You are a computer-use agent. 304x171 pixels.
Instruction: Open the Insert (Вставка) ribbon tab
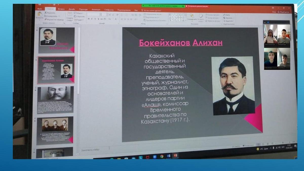[61, 9]
